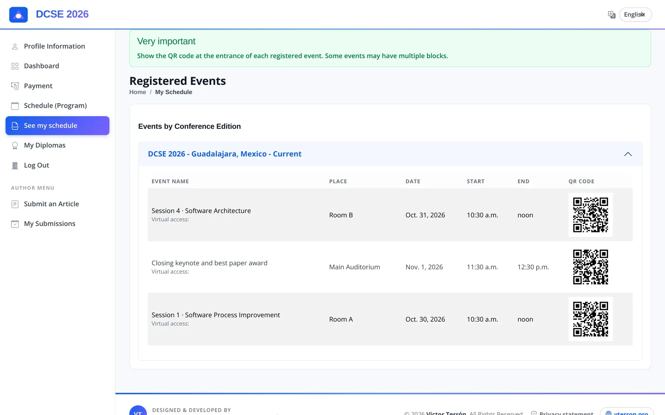Open My Submissions page

point(58,224)
